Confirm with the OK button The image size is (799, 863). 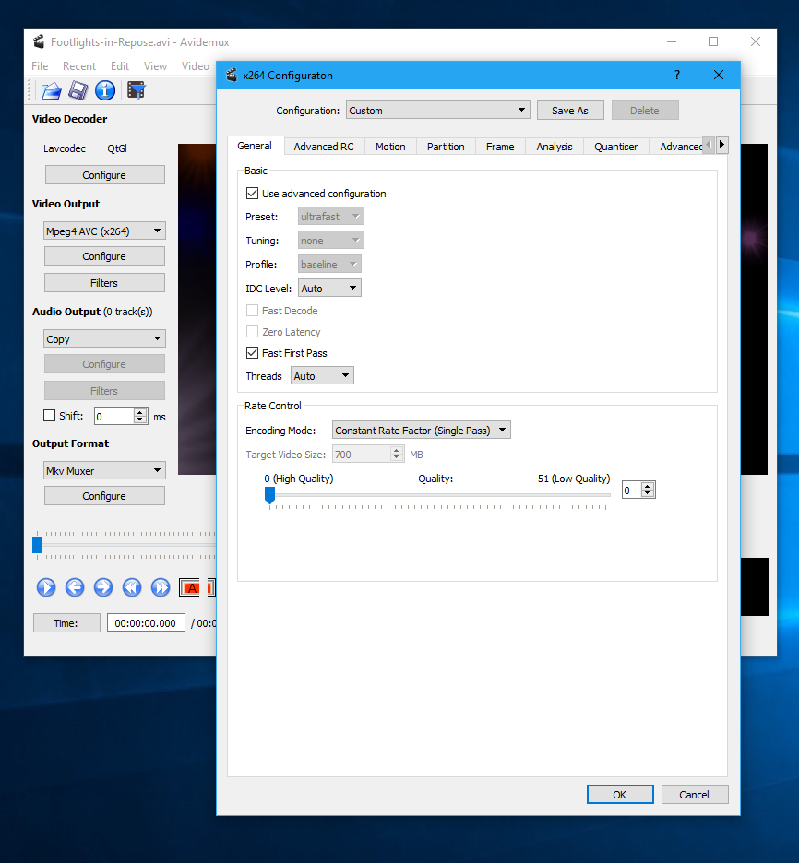620,794
